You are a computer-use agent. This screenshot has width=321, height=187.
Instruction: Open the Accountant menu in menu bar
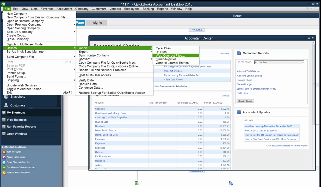[x=64, y=9]
